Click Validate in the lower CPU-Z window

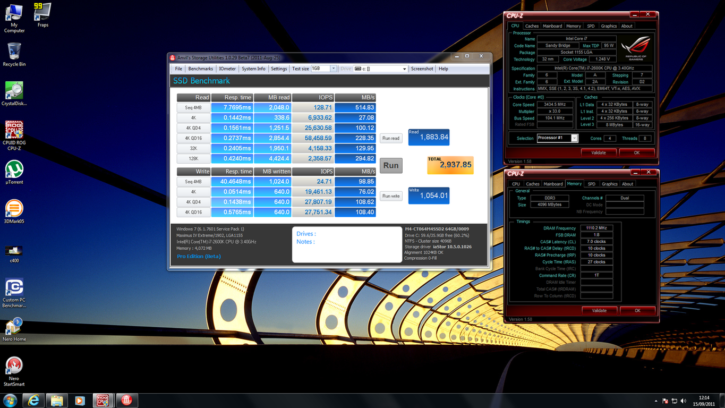(599, 310)
